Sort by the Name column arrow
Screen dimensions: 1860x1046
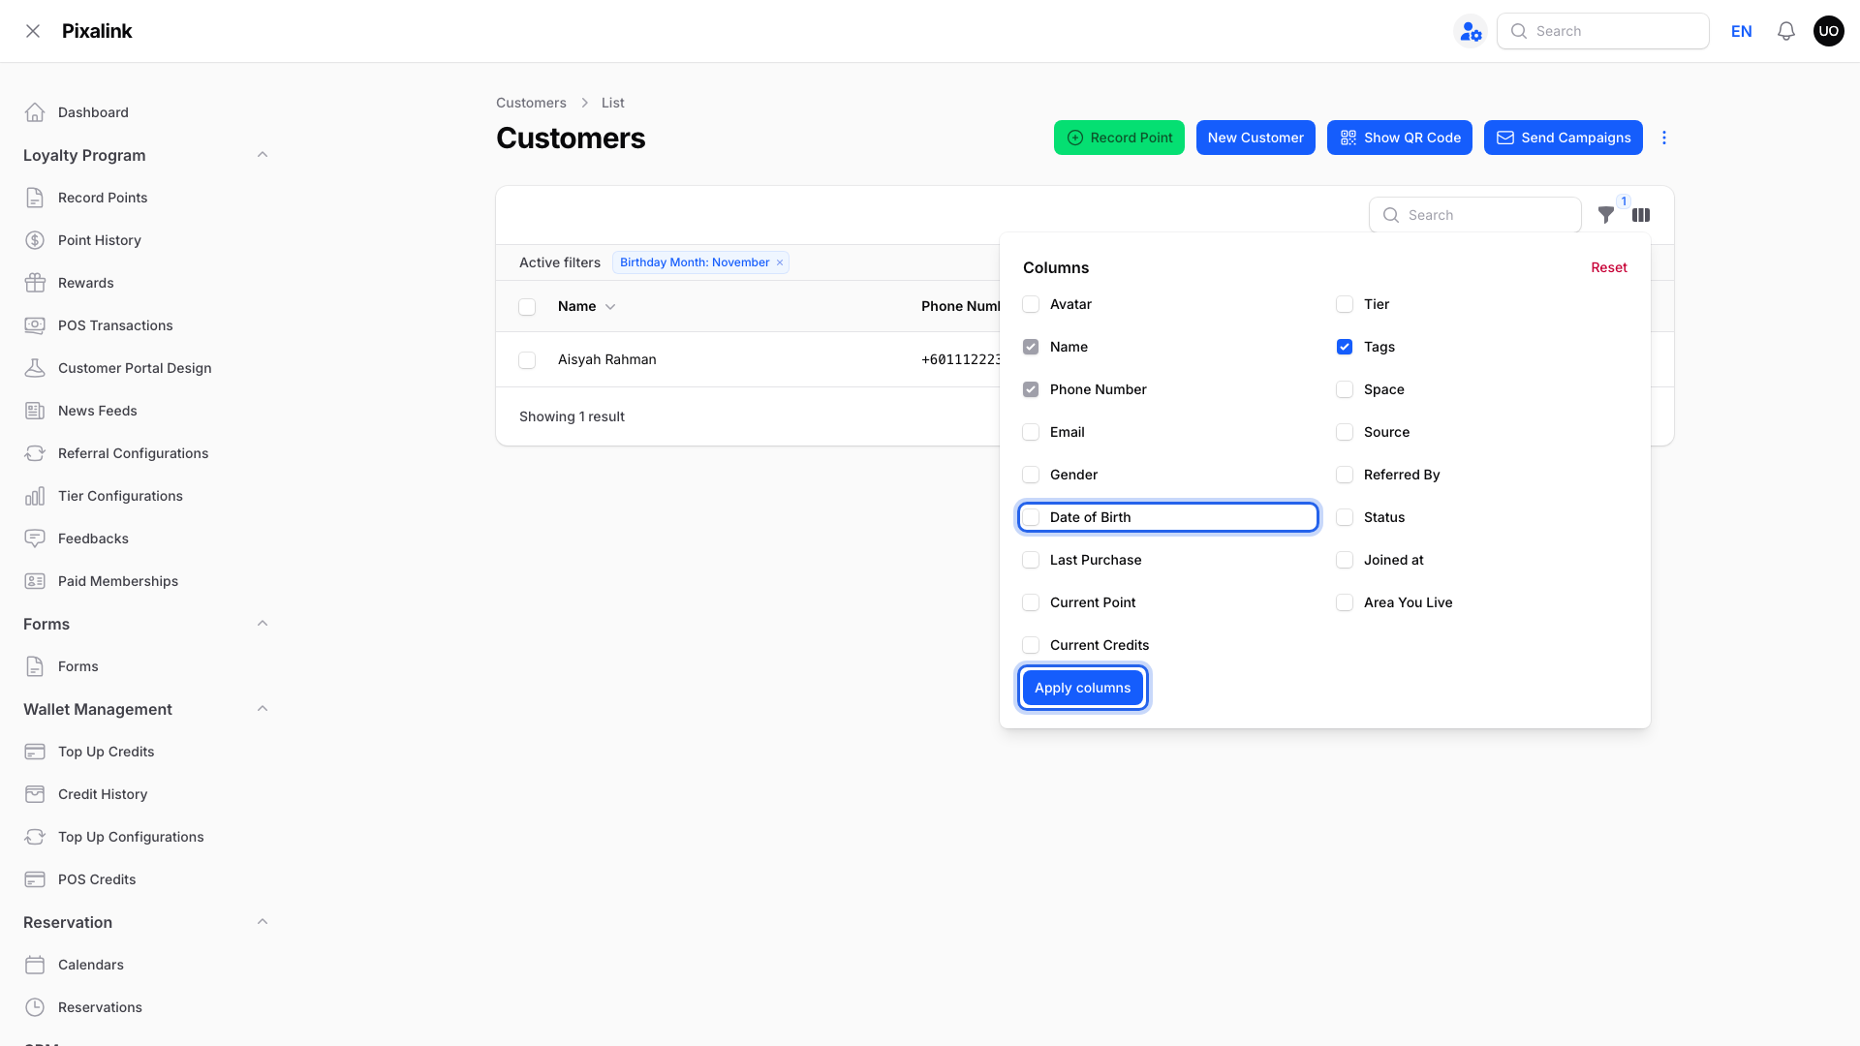point(610,307)
